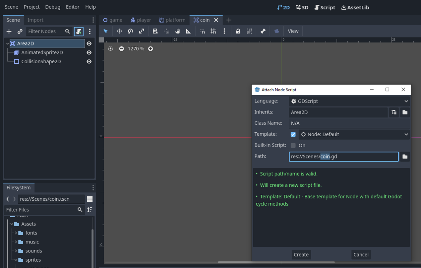Expand the music folder
This screenshot has width=421, height=268.
pyautogui.click(x=16, y=242)
